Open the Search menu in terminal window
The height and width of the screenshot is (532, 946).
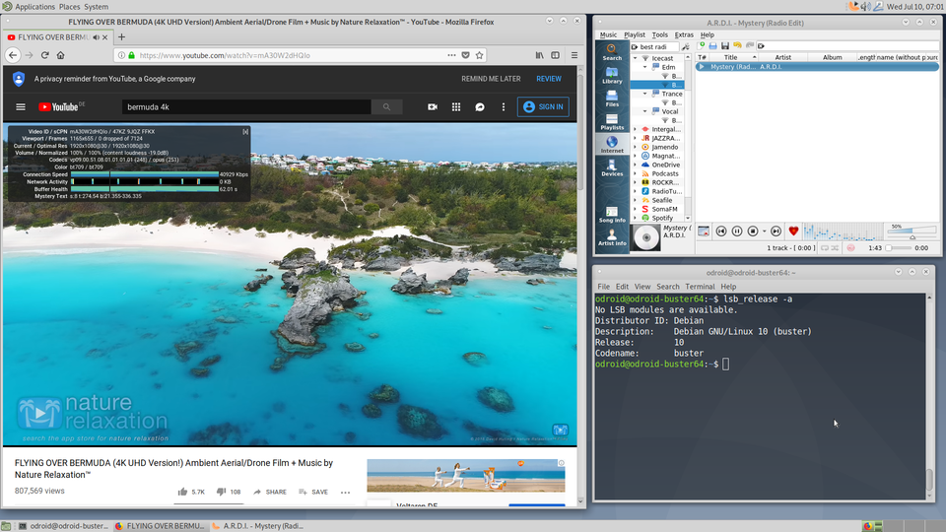point(668,287)
